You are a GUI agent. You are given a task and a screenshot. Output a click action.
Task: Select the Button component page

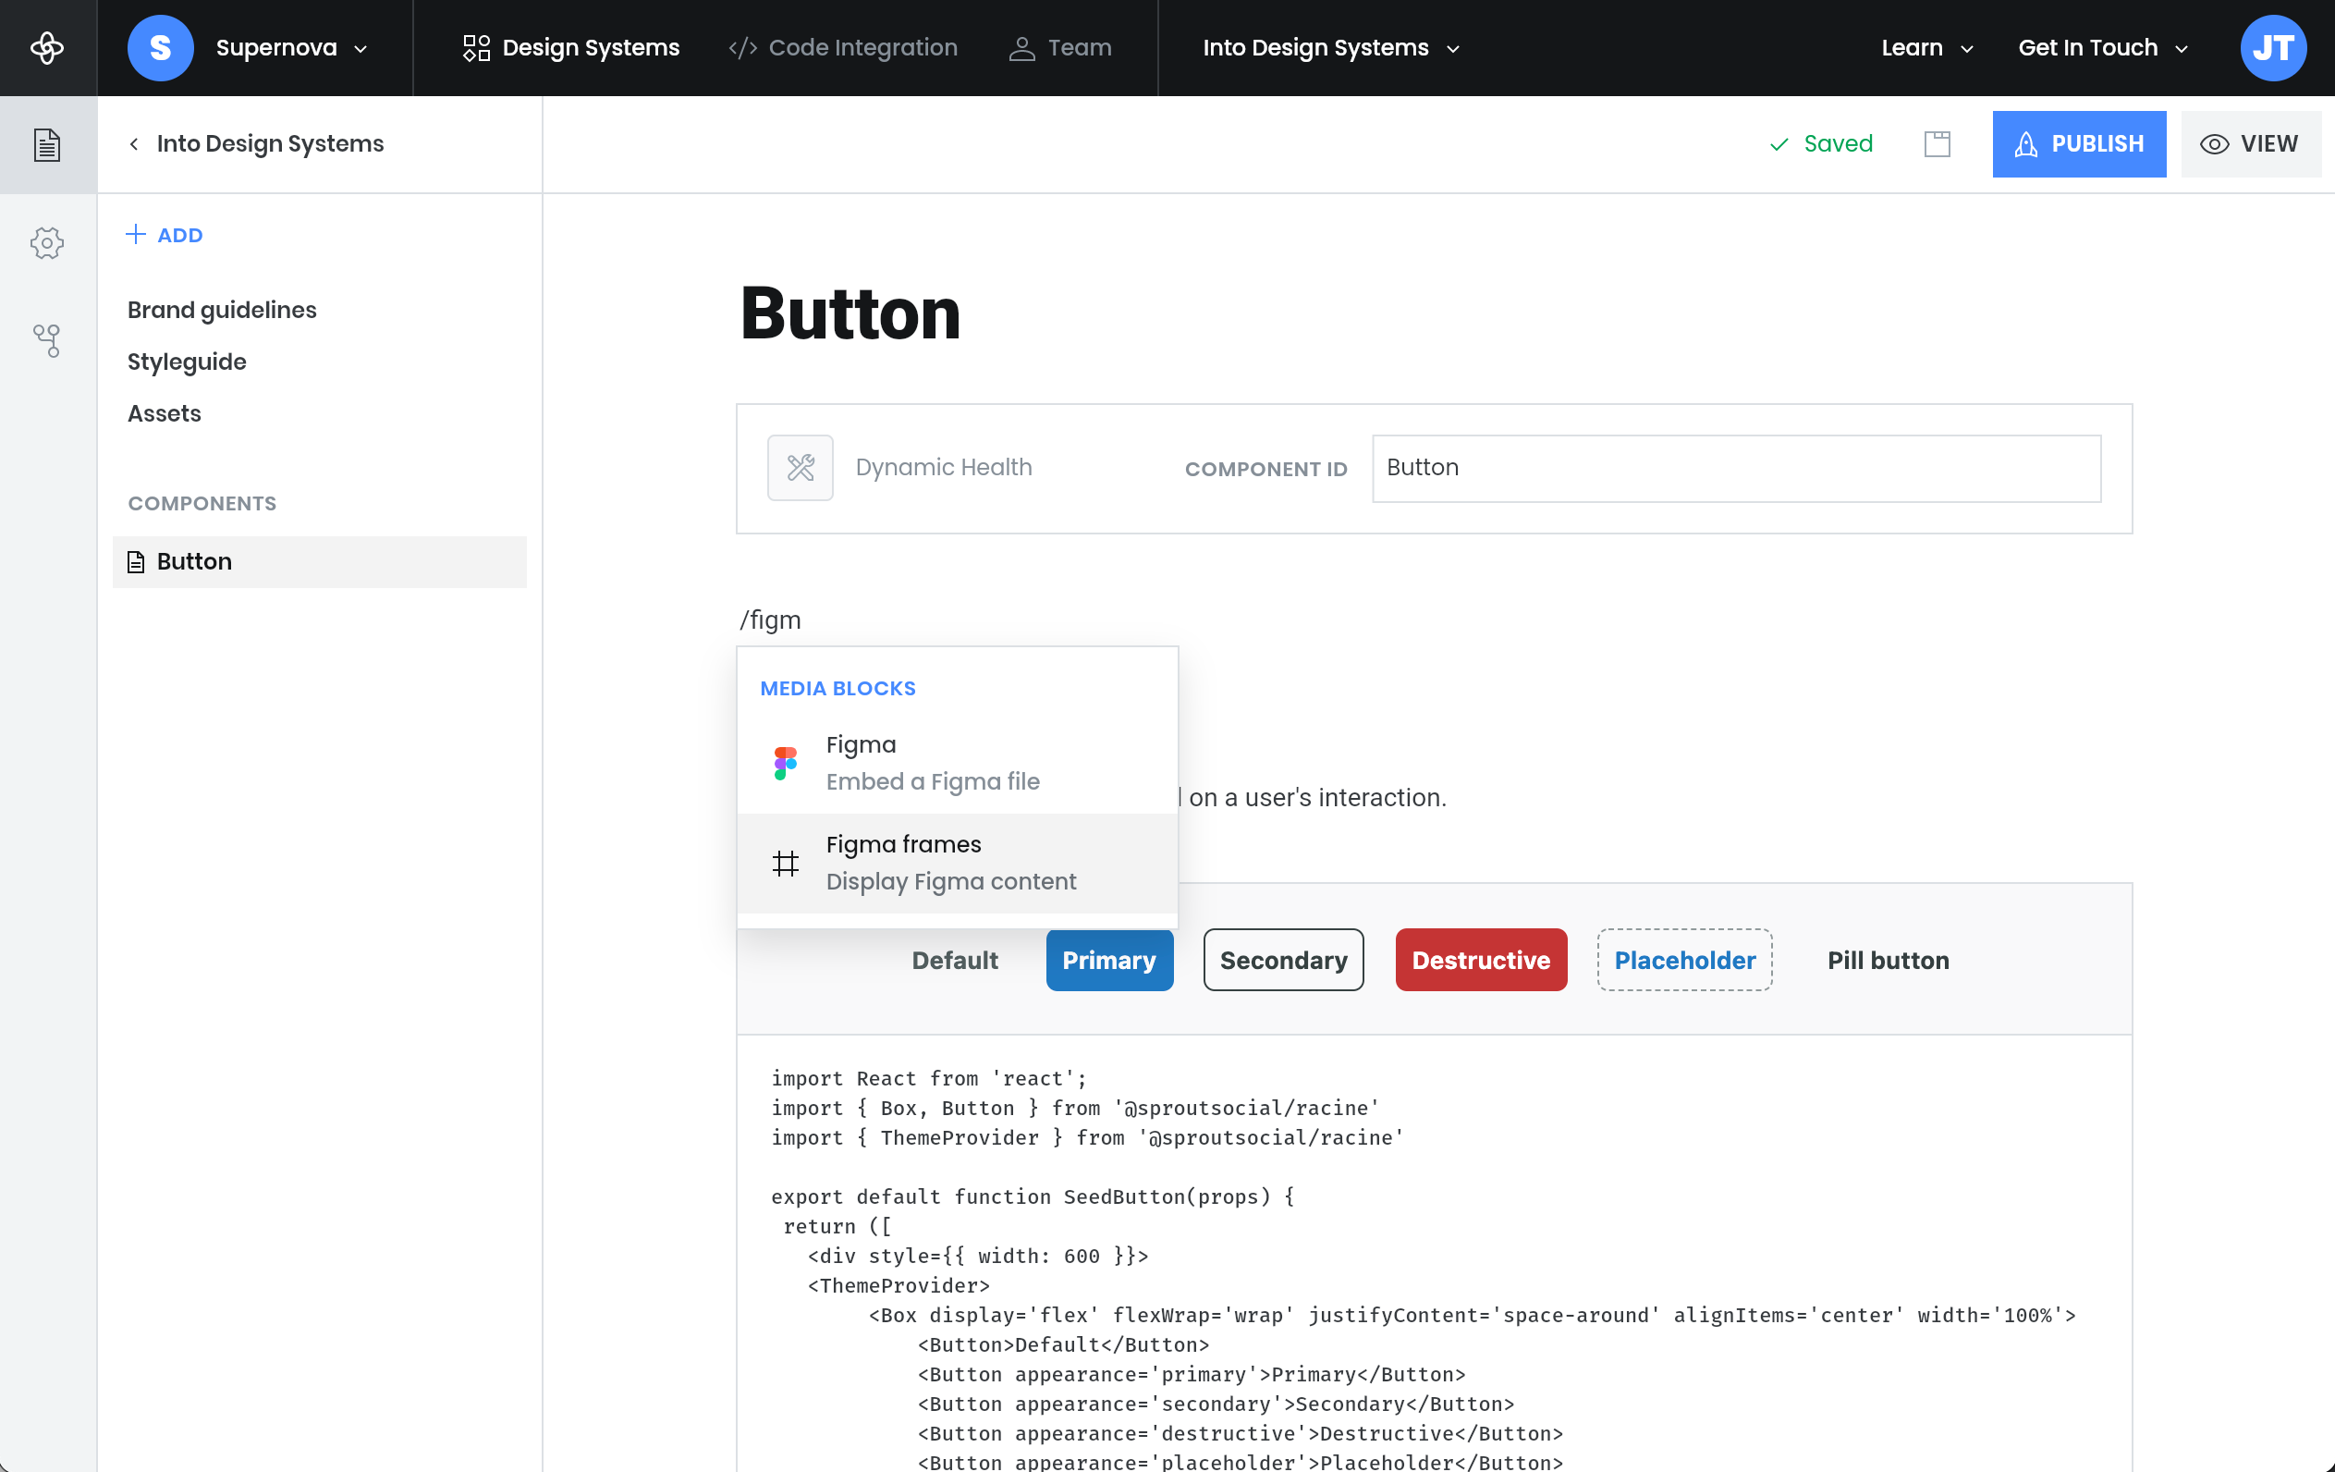point(319,561)
